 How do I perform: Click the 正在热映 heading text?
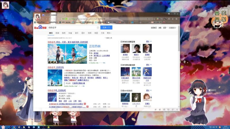click(95, 46)
